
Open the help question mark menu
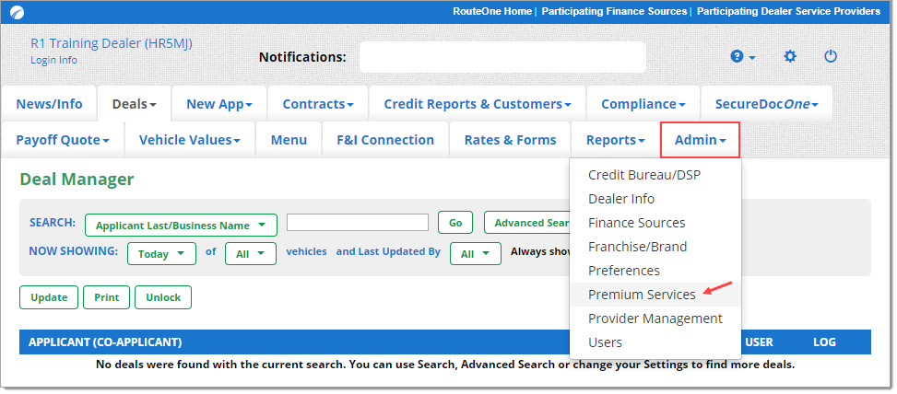(742, 56)
